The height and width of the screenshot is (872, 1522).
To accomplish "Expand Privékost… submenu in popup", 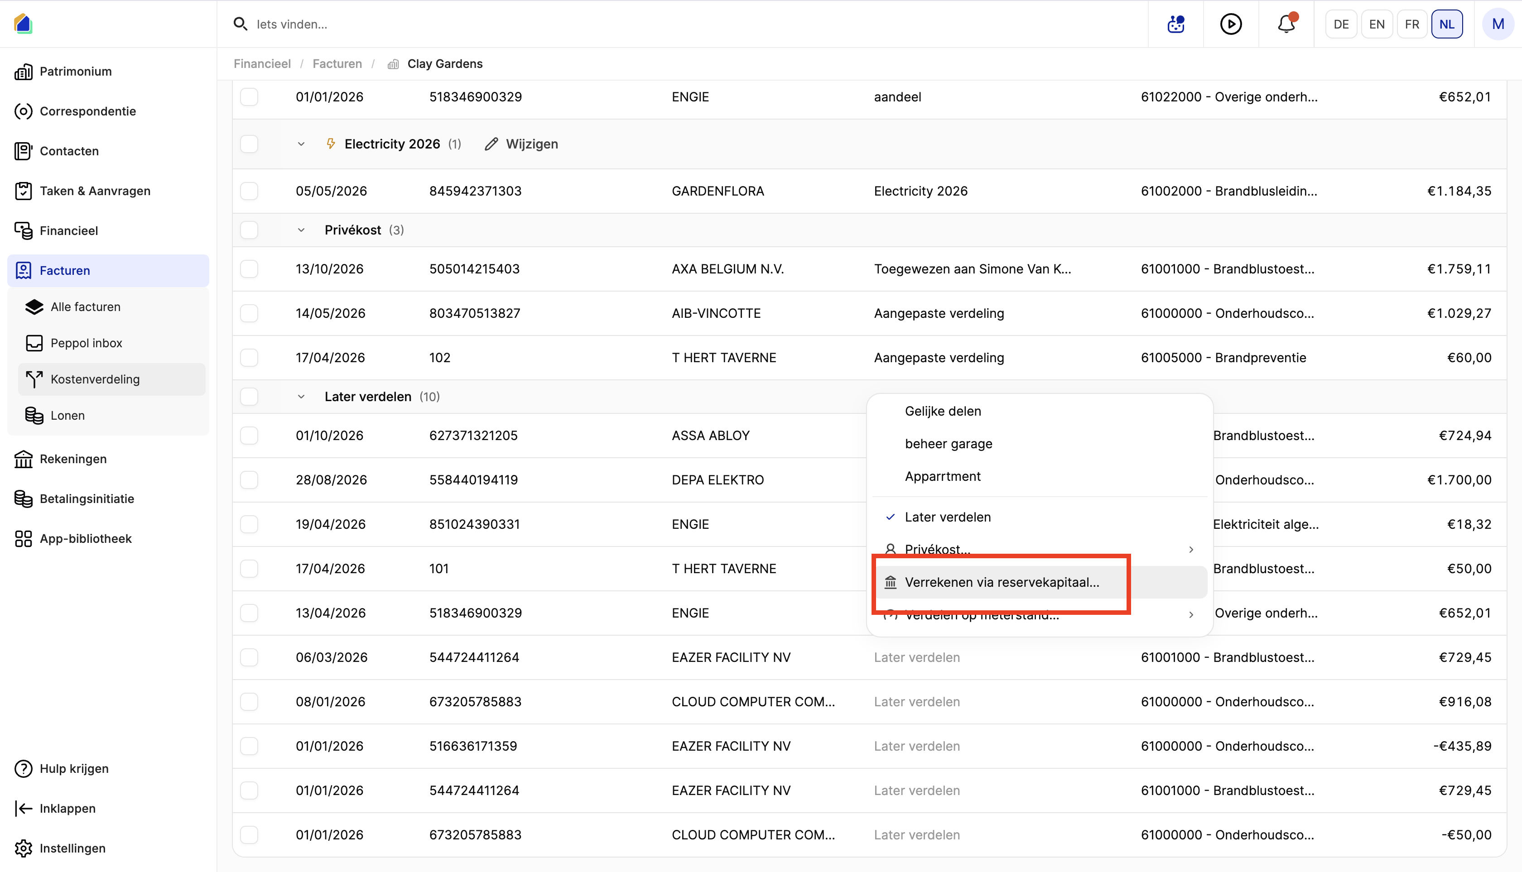I will tap(1040, 549).
